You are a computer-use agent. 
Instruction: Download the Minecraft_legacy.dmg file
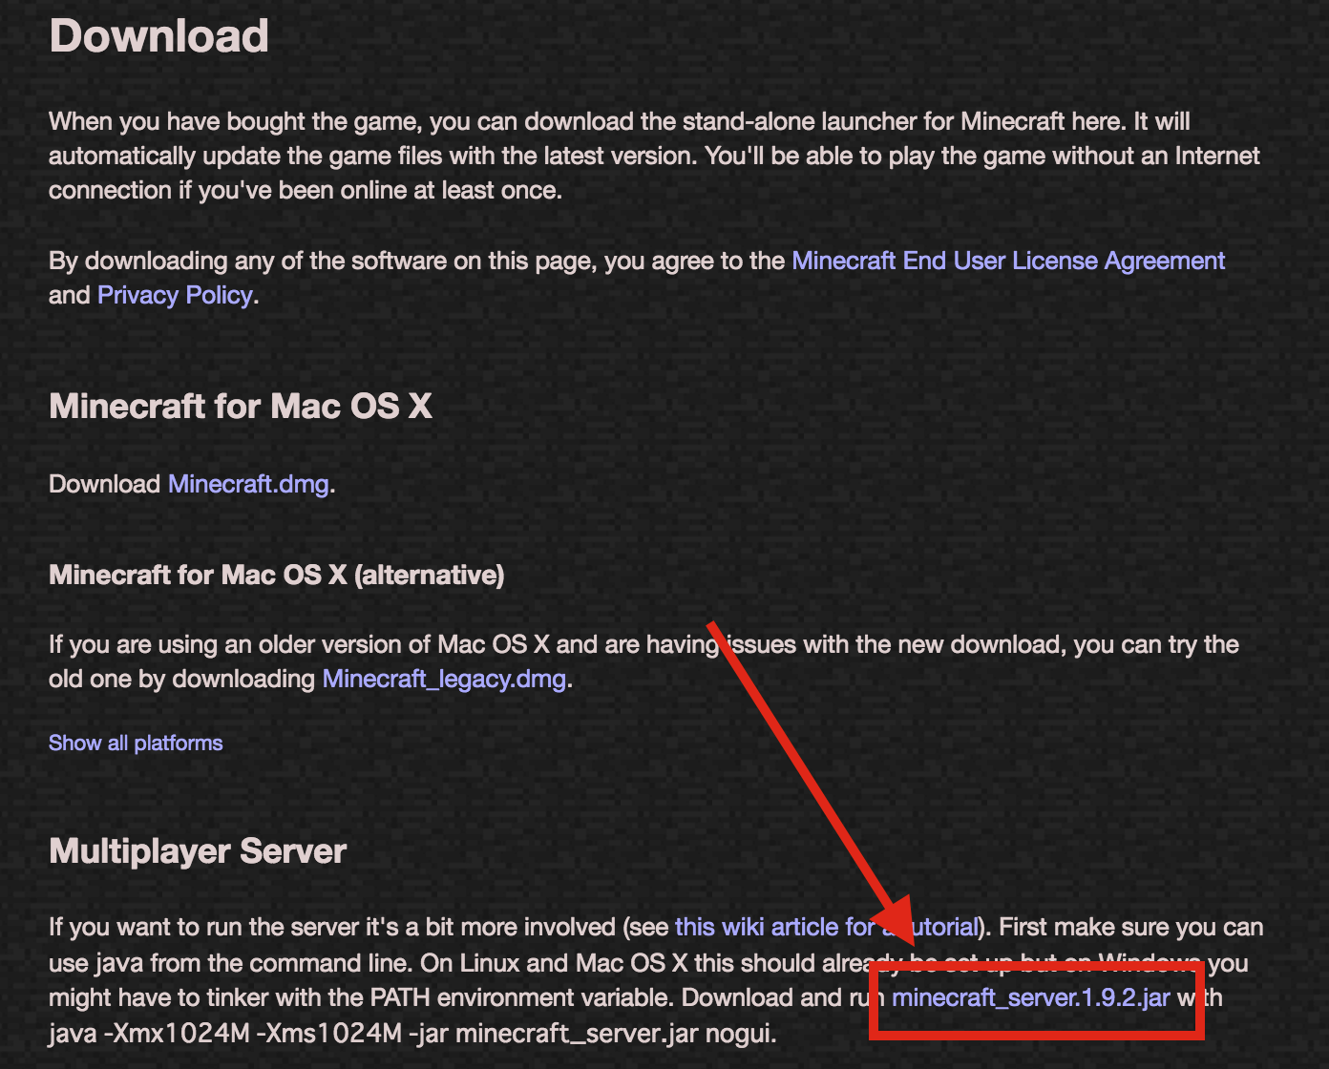444,679
